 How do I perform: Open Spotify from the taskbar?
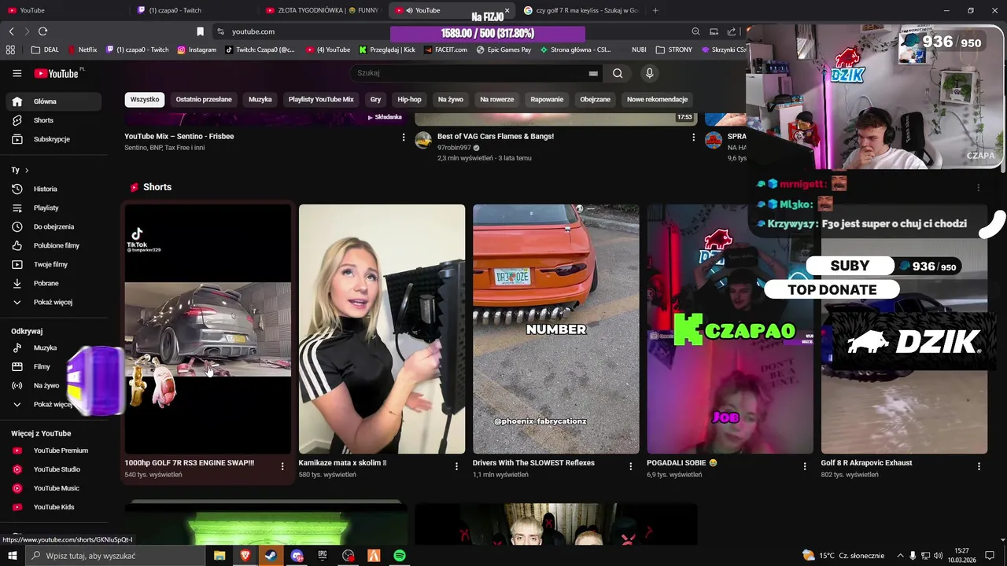coord(400,556)
